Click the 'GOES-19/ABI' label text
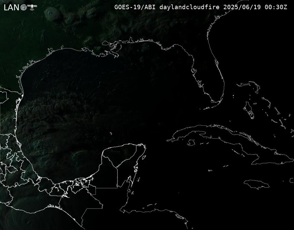 pos(135,7)
